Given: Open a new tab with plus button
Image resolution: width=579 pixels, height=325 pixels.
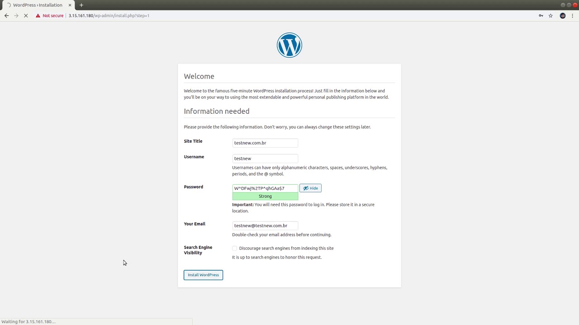Looking at the screenshot, I should coord(81,5).
